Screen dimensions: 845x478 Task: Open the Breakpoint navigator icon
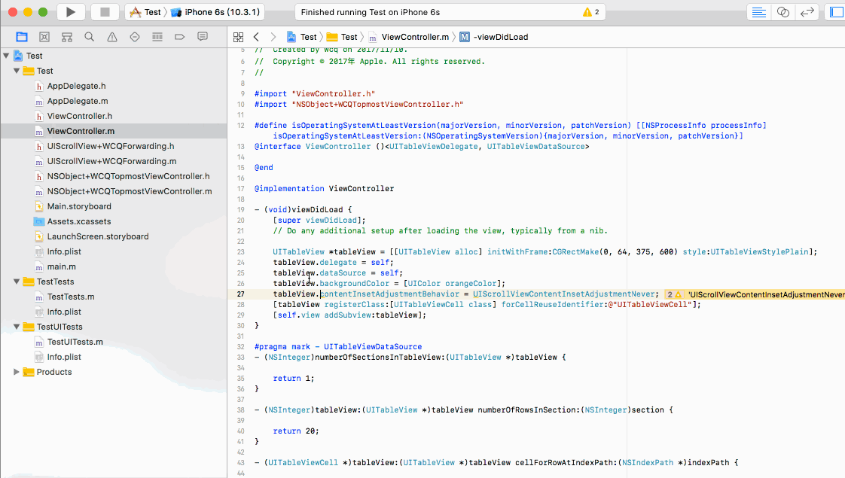[180, 37]
